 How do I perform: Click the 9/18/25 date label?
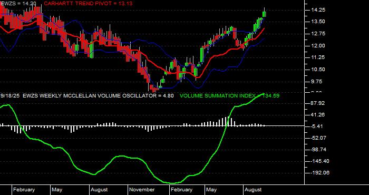pos(10,96)
